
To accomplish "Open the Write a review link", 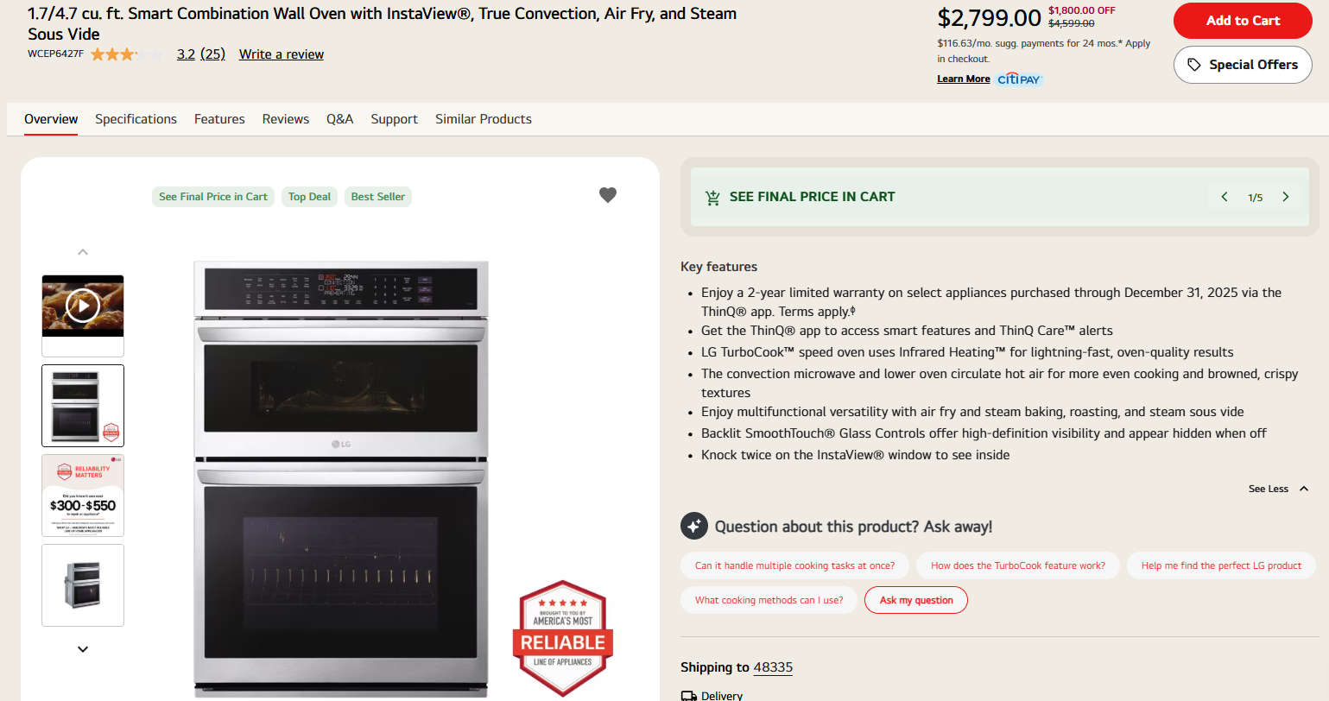I will pos(282,54).
